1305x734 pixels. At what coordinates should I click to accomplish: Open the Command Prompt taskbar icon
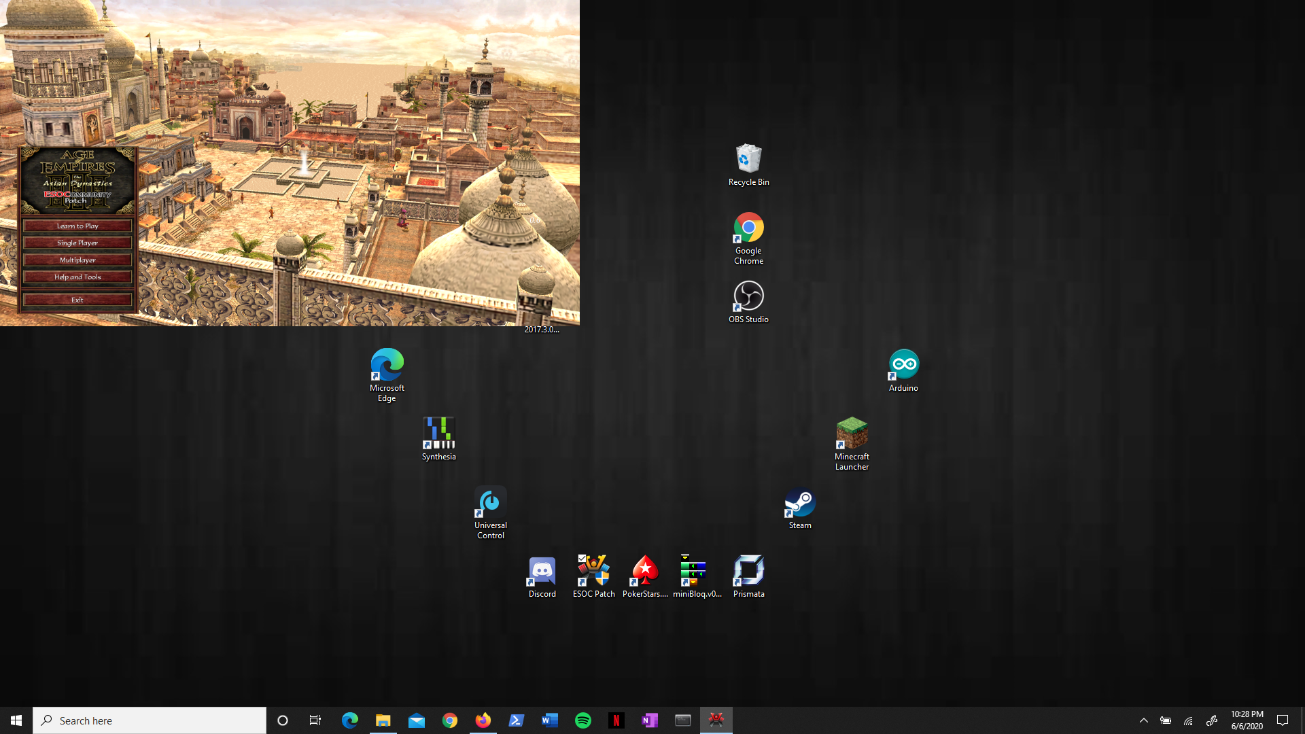[683, 720]
